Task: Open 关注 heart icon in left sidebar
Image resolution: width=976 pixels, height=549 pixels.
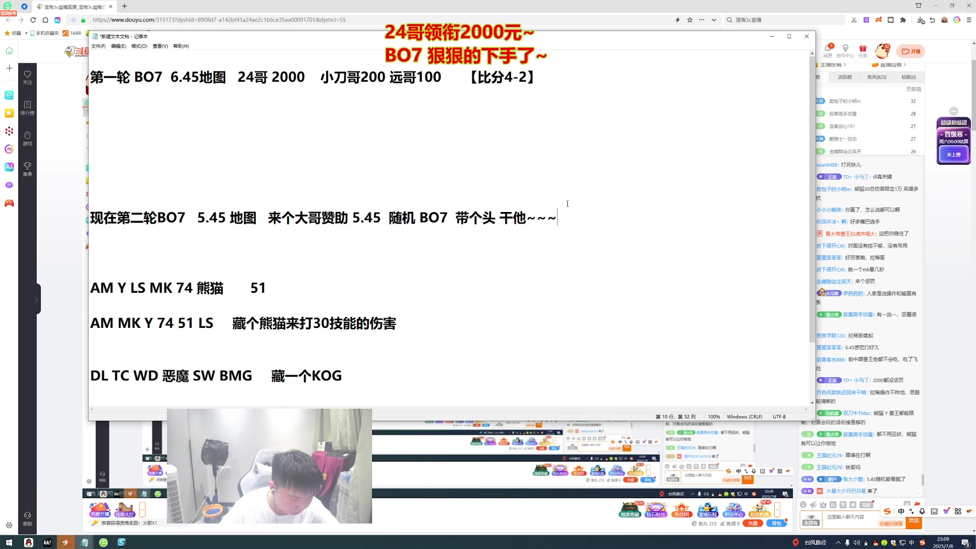Action: coord(27,77)
